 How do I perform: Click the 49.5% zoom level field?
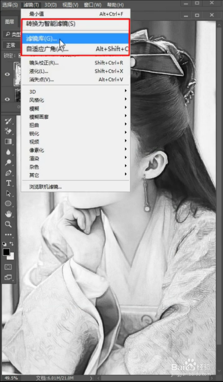(11, 378)
